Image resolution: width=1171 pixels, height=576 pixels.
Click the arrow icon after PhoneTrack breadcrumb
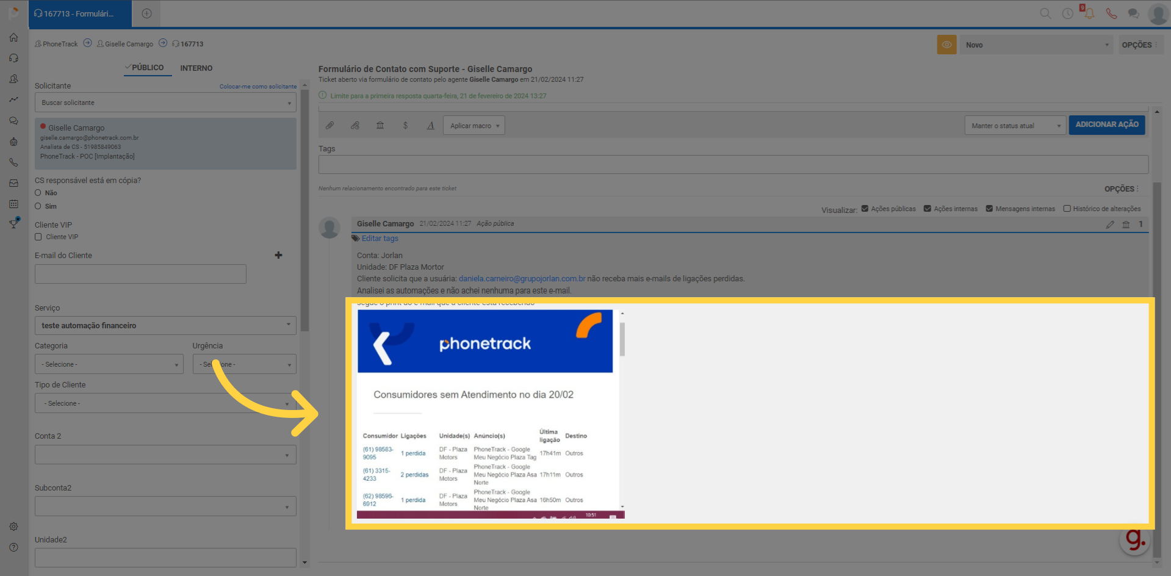click(87, 43)
